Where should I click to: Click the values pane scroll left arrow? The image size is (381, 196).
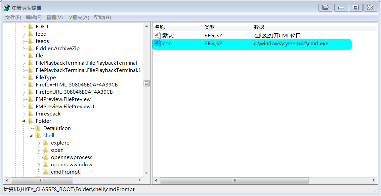156,180
